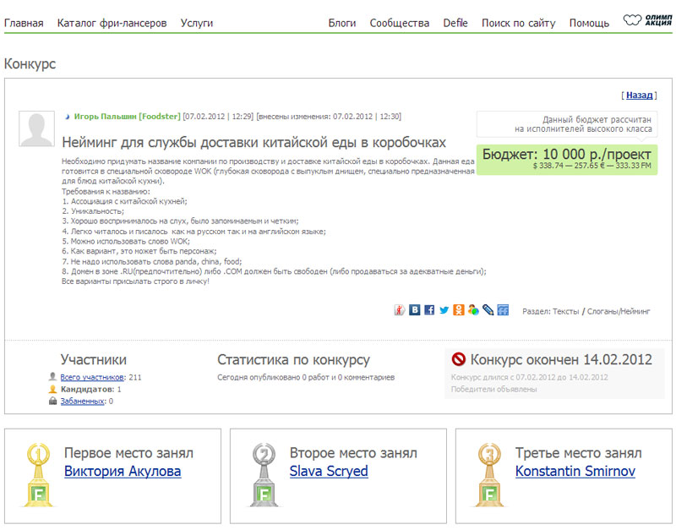
Task: View Забаненных participants link
Action: 82,401
